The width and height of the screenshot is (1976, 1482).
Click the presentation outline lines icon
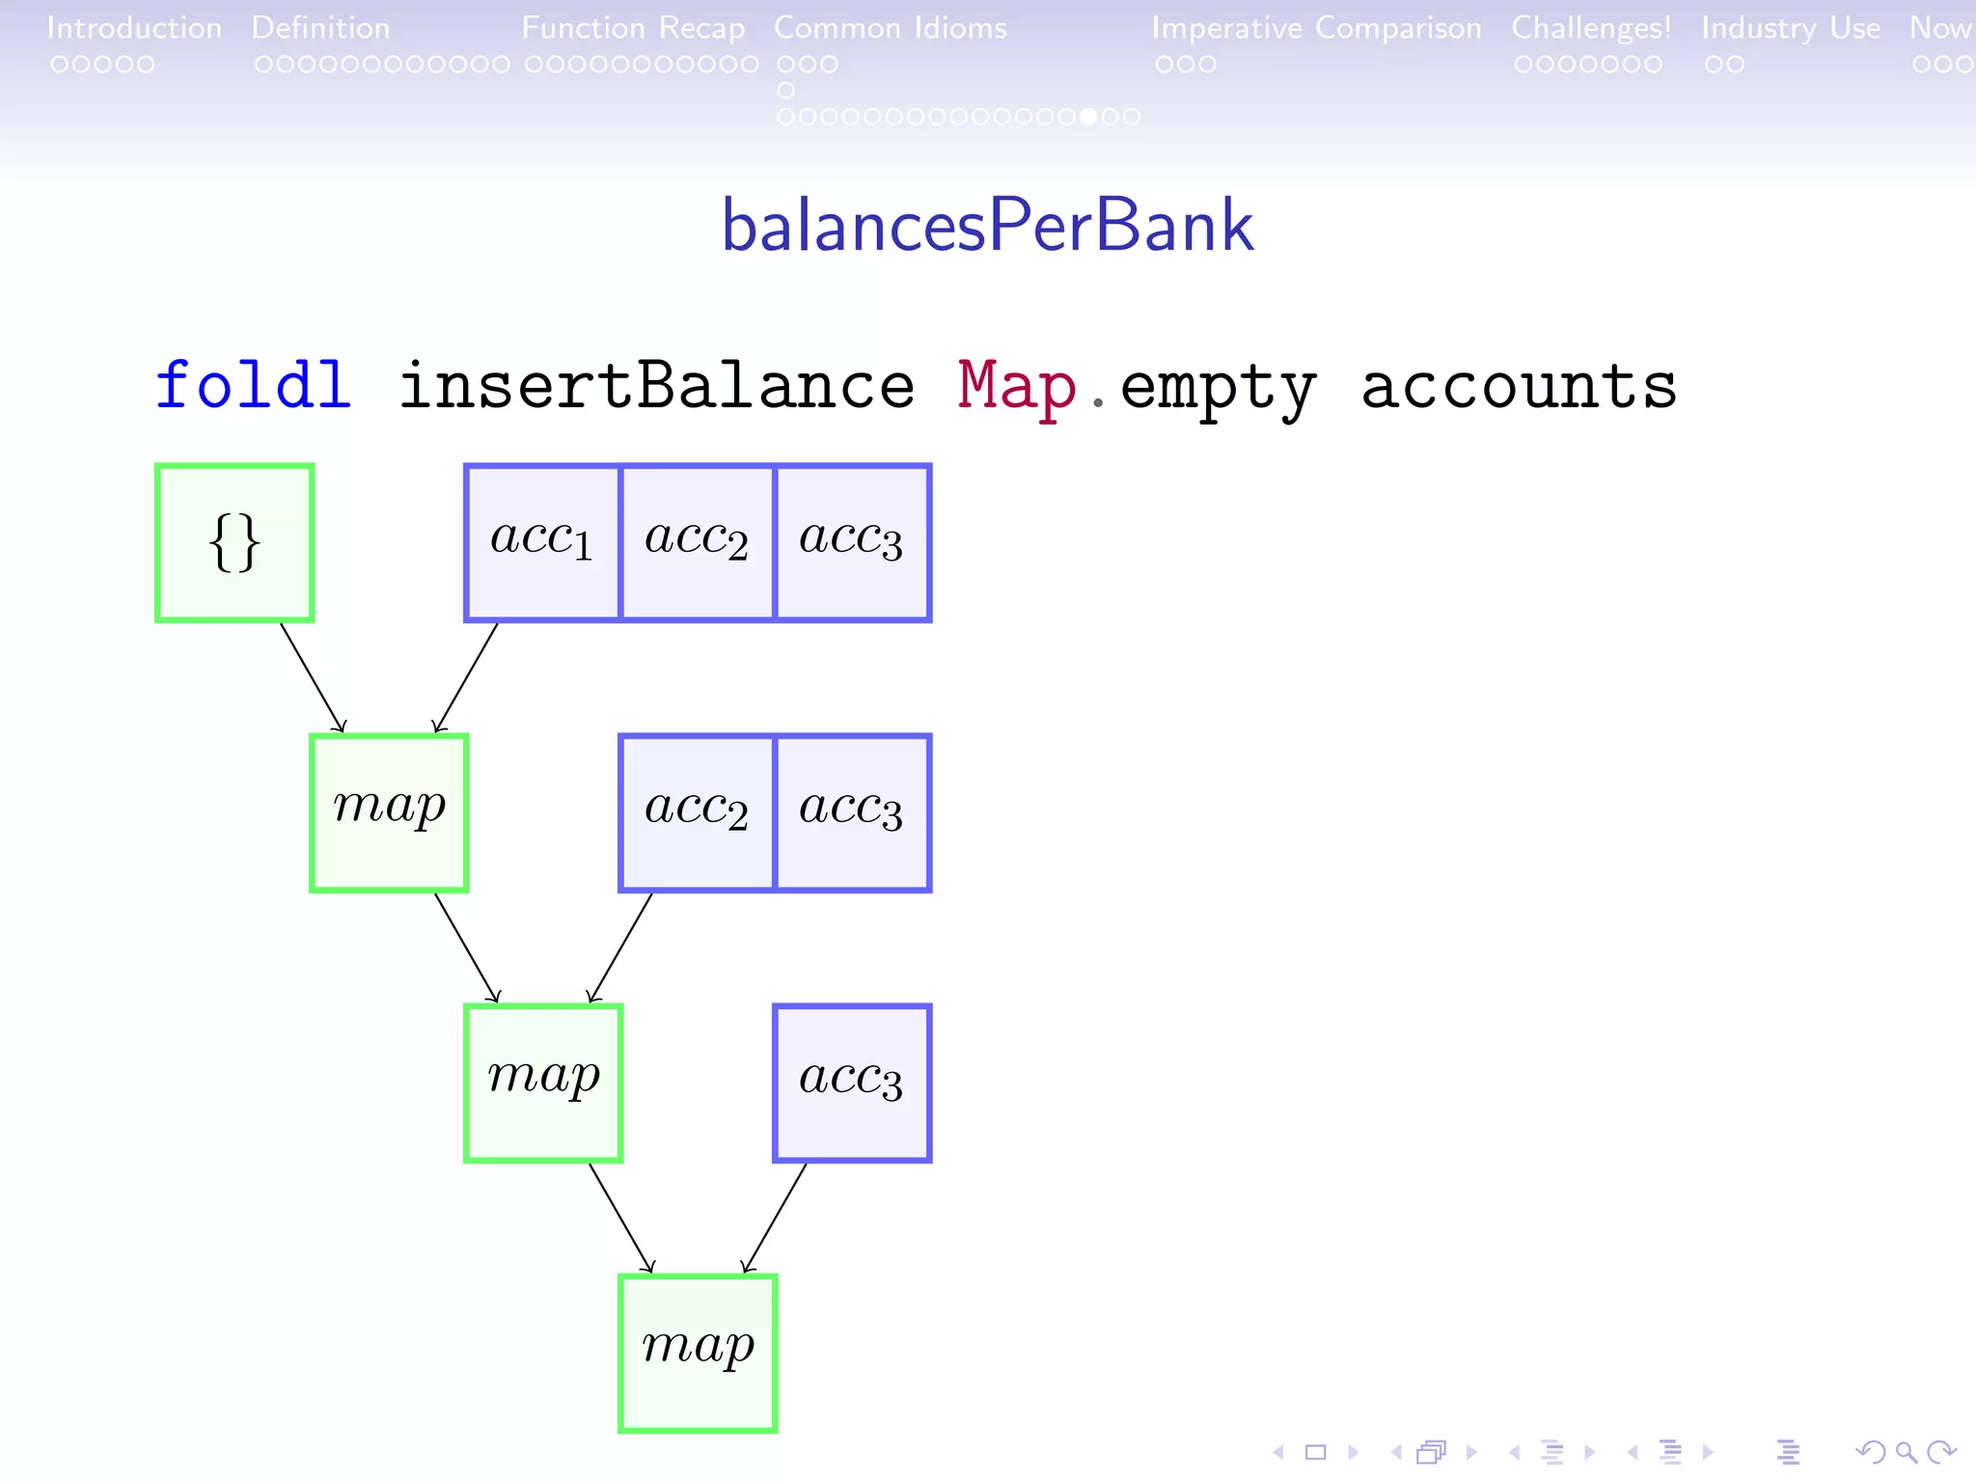click(1788, 1452)
